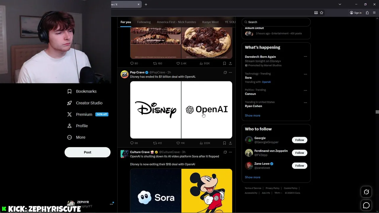The image size is (379, 213).
Task: Open the Sora image in Culture Crave post
Action: (x=155, y=191)
